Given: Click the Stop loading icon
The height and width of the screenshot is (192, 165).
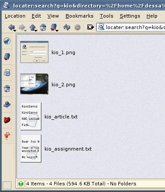Looking at the screenshot, I should pyautogui.click(x=77, y=27).
